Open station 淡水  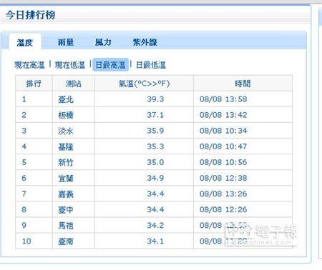click(66, 131)
